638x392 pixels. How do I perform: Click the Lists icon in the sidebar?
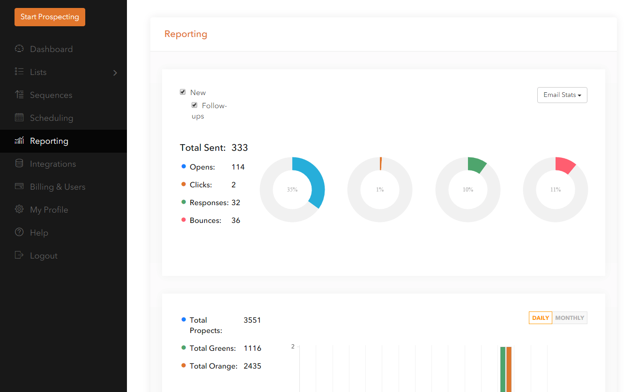click(x=19, y=72)
